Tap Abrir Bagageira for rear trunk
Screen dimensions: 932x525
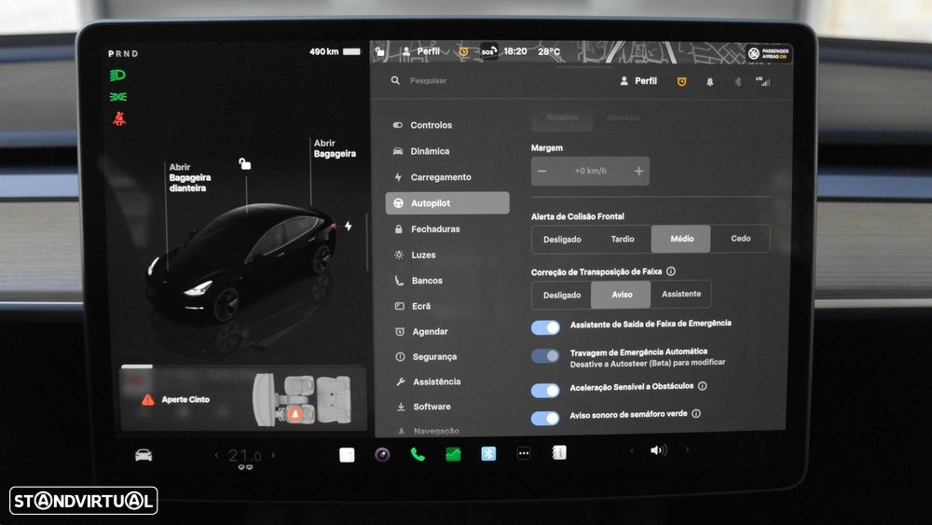click(335, 148)
